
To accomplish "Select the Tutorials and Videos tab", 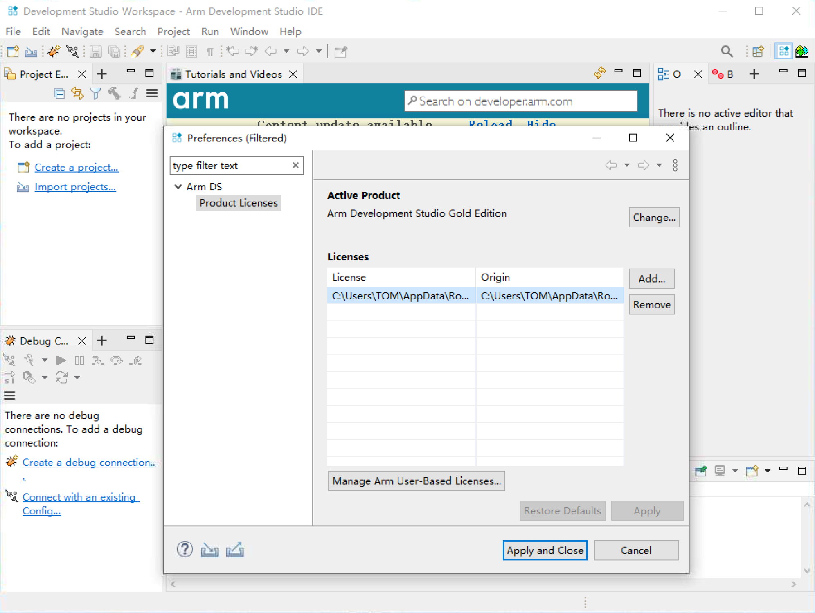I will (x=233, y=74).
